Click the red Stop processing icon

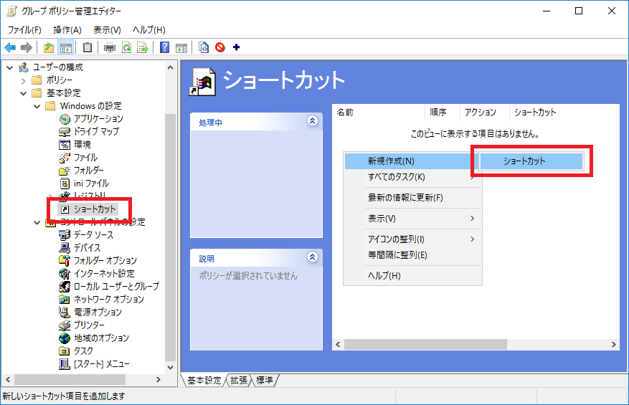click(x=220, y=48)
